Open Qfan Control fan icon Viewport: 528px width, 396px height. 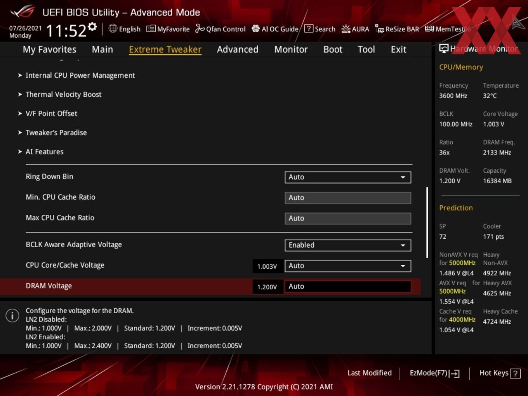200,28
